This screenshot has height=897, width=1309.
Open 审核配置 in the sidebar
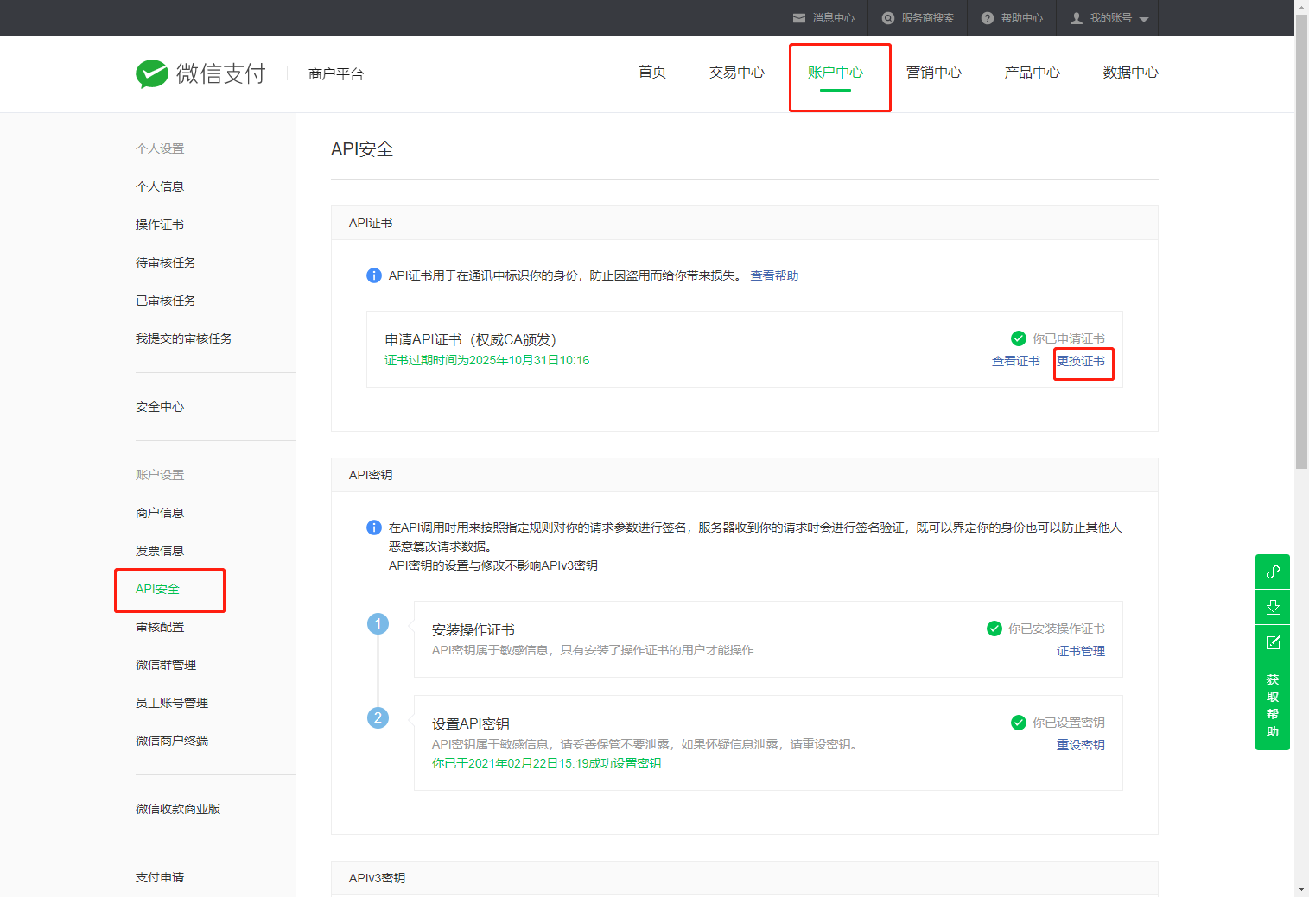coord(160,627)
